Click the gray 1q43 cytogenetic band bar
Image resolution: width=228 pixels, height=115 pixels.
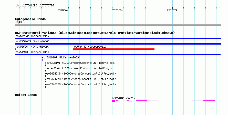pos(118,25)
